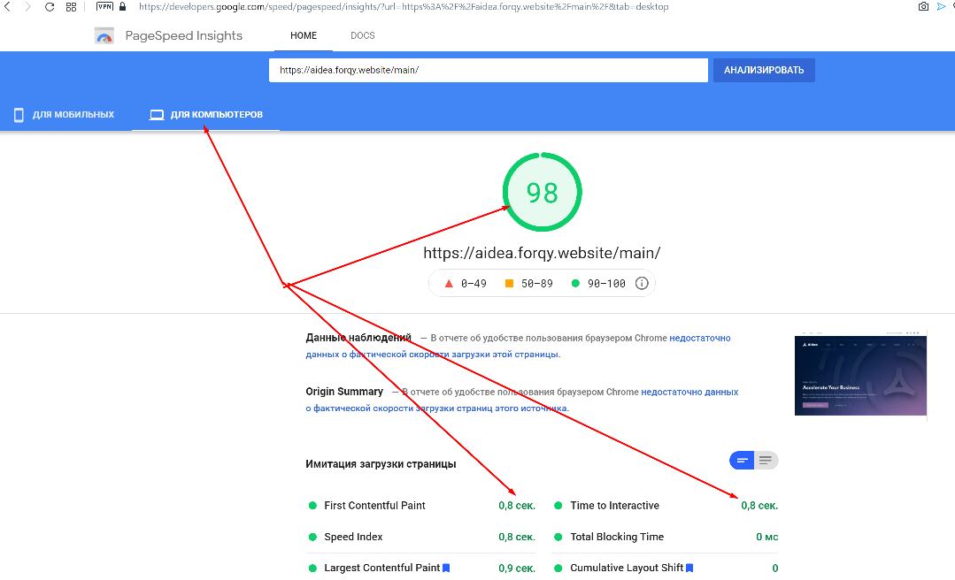Click the bookmark icon beside Largest Contentful Paint
This screenshot has width=955, height=580.
click(x=446, y=568)
